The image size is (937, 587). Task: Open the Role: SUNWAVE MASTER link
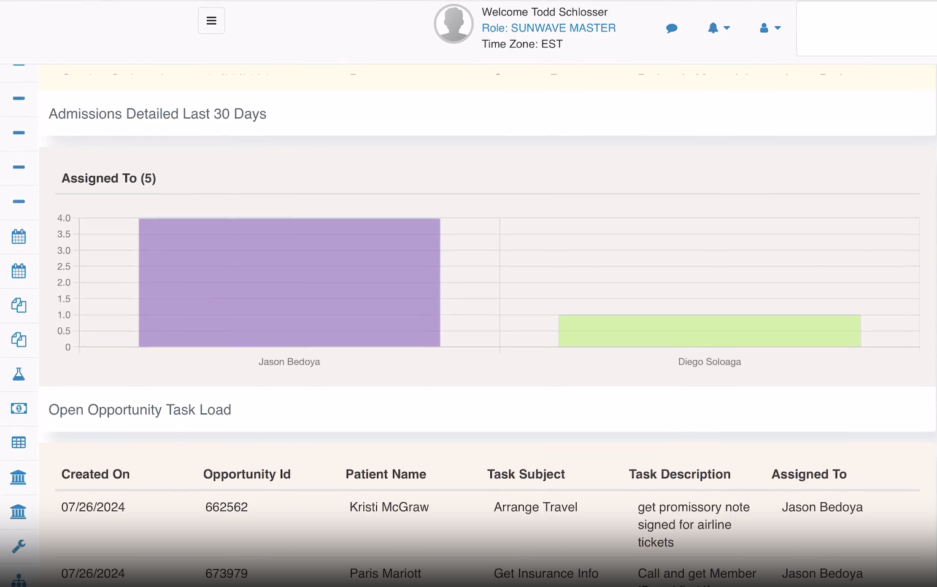tap(549, 28)
